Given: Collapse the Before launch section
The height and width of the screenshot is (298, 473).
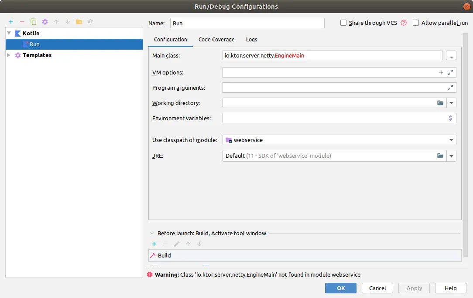Looking at the screenshot, I should coord(152,234).
